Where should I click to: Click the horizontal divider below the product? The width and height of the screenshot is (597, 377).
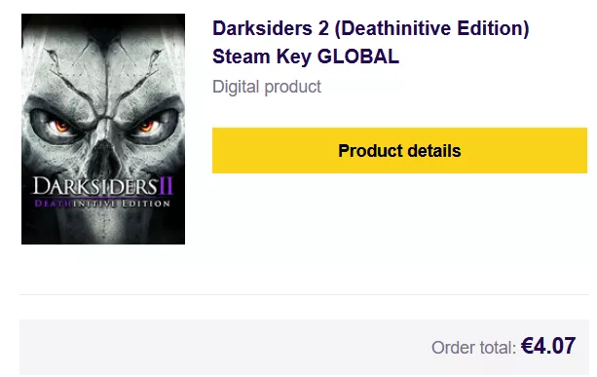point(304,294)
